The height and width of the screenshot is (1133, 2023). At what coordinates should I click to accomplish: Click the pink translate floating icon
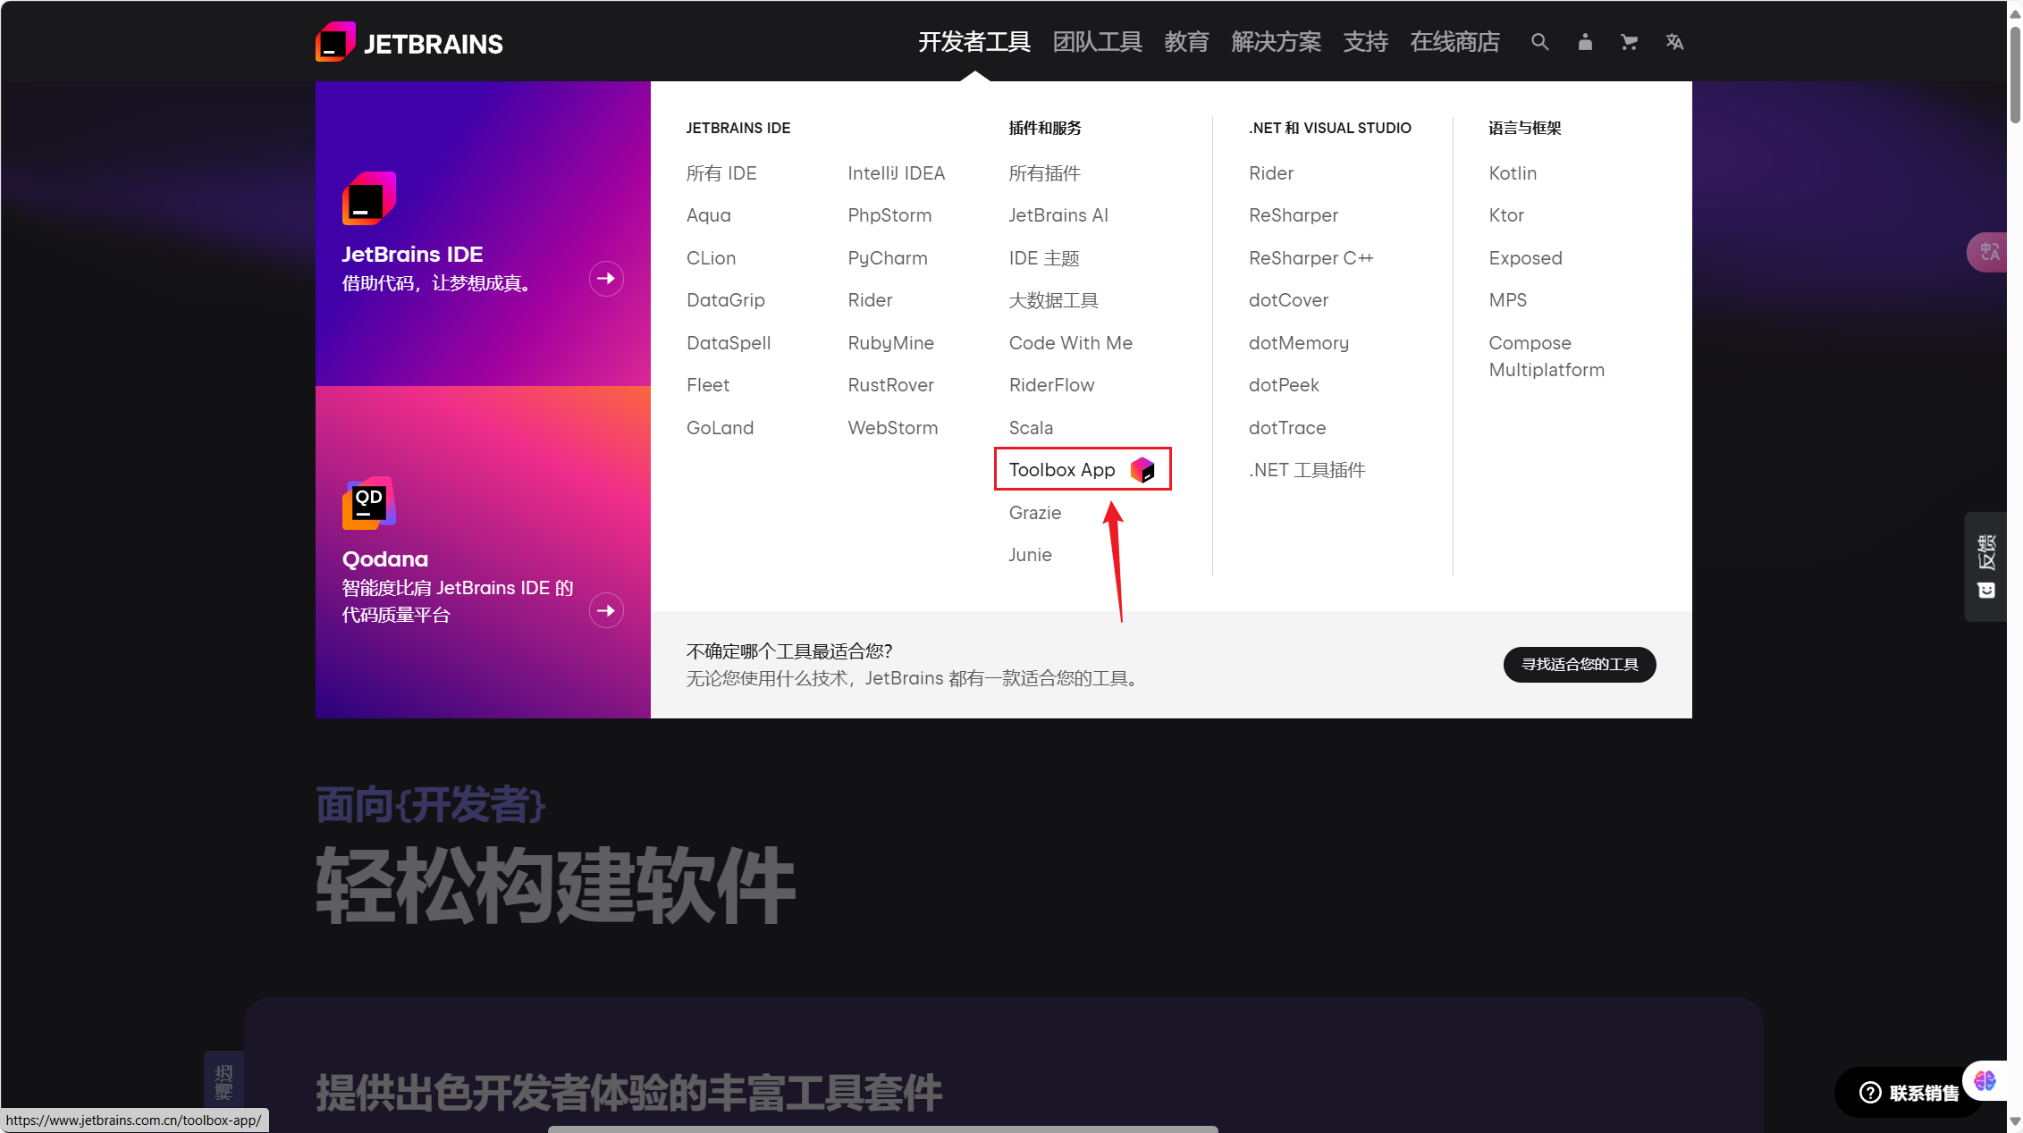(1990, 252)
